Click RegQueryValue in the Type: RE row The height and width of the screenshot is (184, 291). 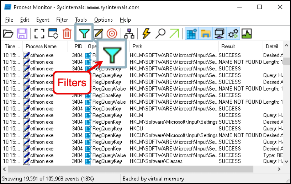[x=109, y=155]
